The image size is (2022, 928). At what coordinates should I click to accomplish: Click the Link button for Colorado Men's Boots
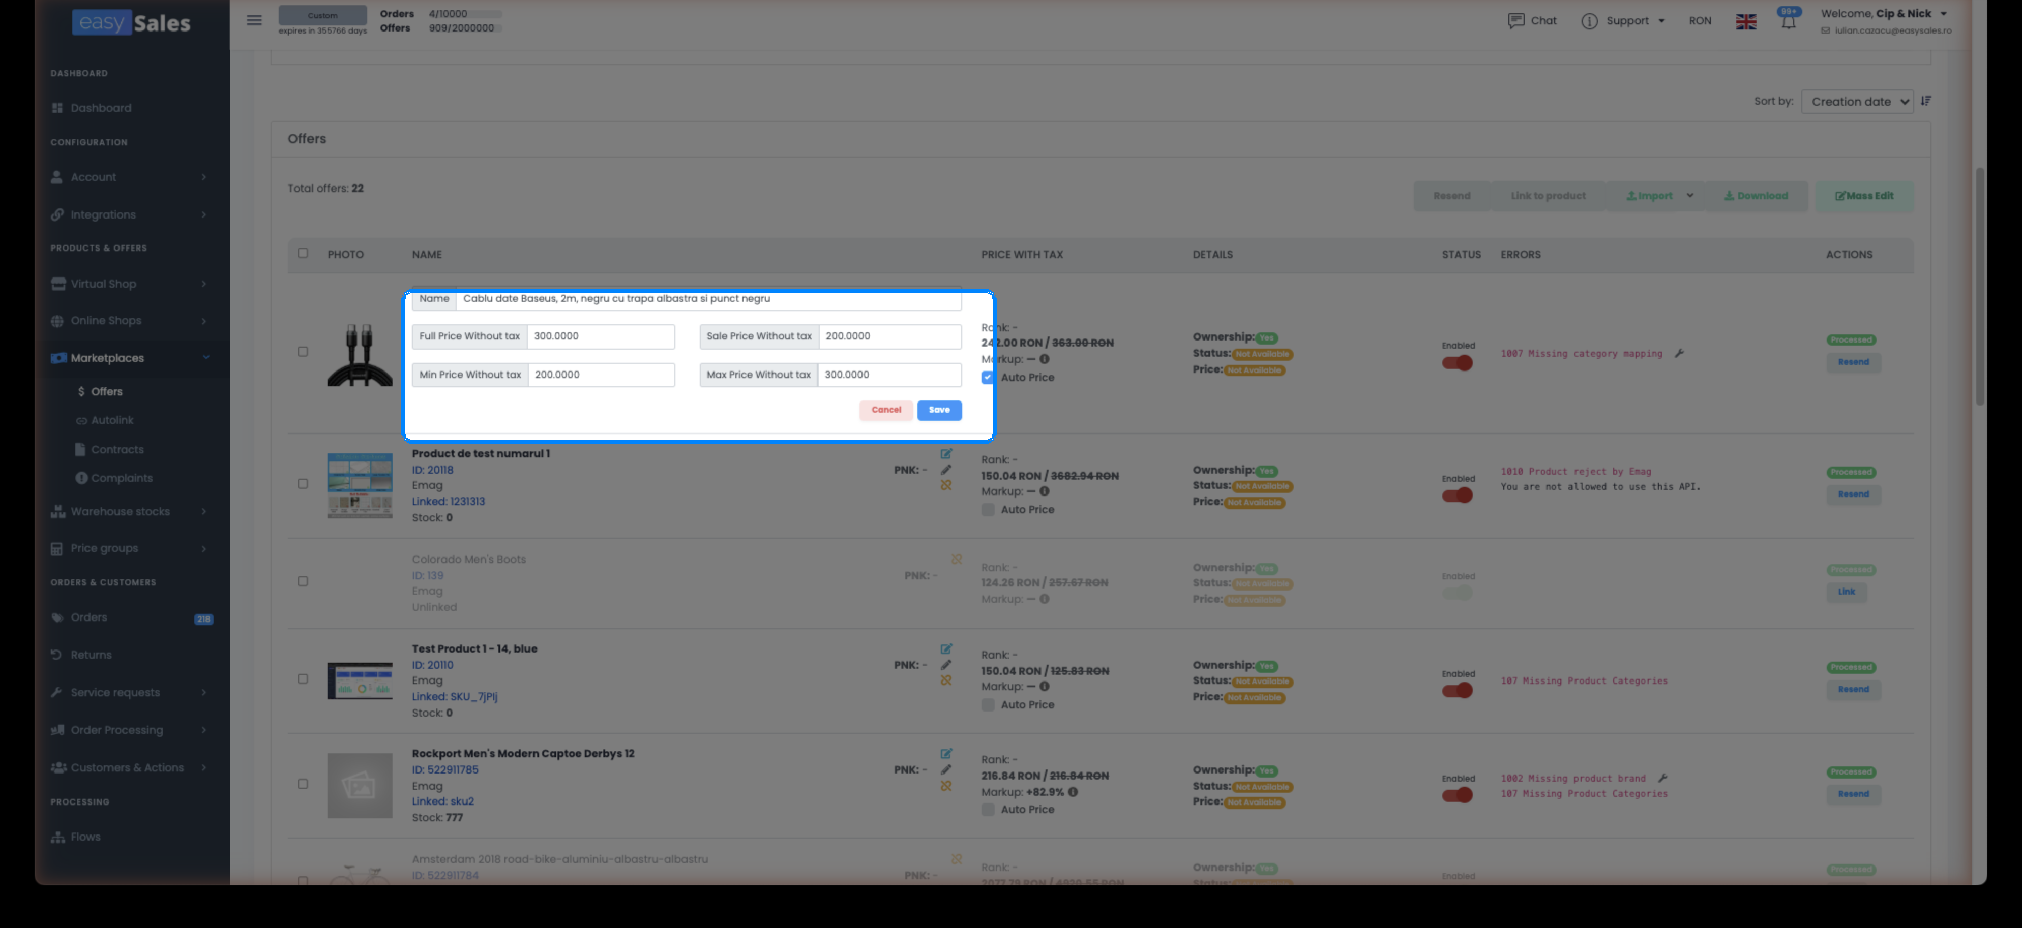[x=1846, y=592]
